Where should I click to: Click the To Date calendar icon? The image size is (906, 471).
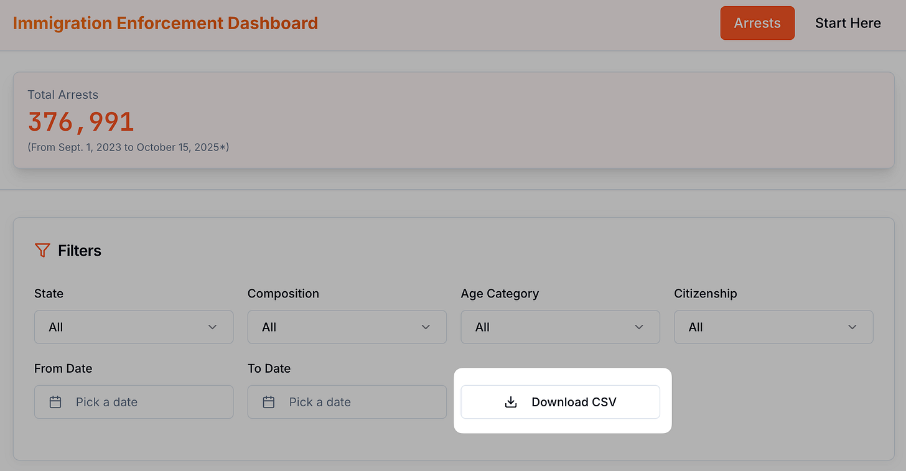(269, 402)
